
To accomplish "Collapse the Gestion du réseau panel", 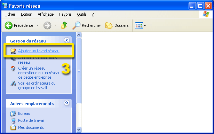I will [x=66, y=40].
